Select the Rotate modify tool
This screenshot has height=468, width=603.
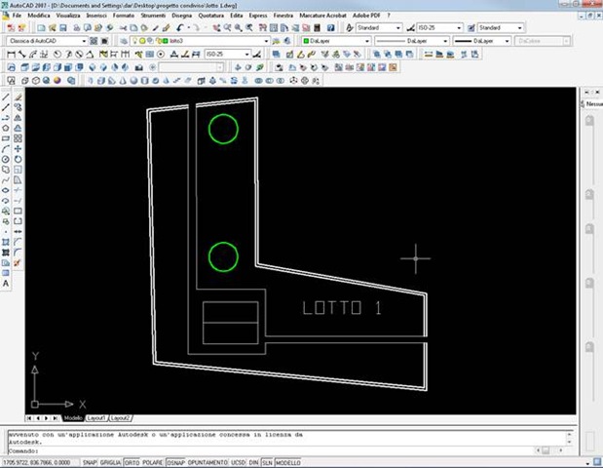coord(18,159)
